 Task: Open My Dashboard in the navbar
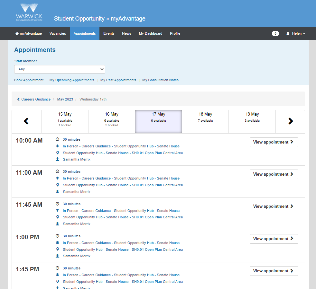click(x=150, y=34)
